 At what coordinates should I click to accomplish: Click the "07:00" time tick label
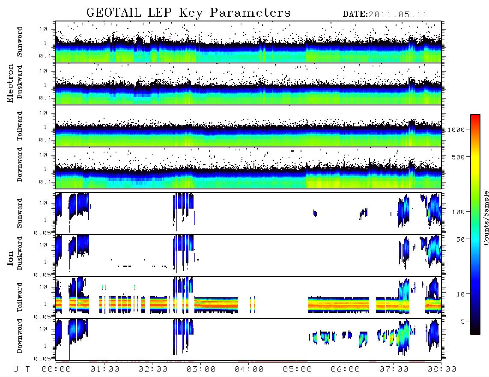[394, 370]
